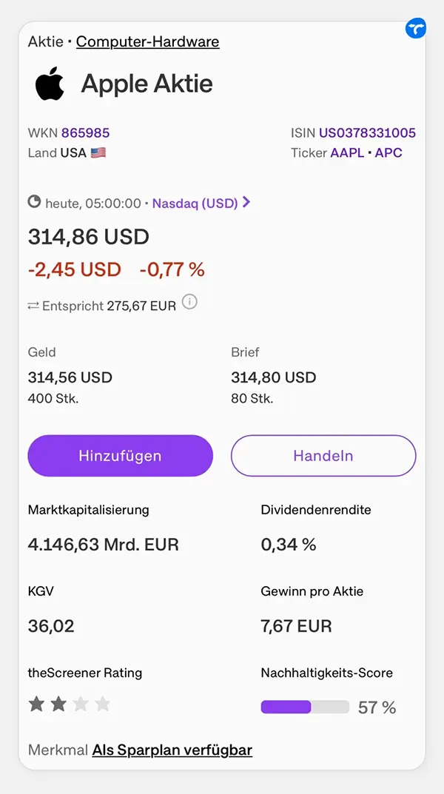This screenshot has width=444, height=794.
Task: Click the USA flag icon
Action: (x=98, y=153)
